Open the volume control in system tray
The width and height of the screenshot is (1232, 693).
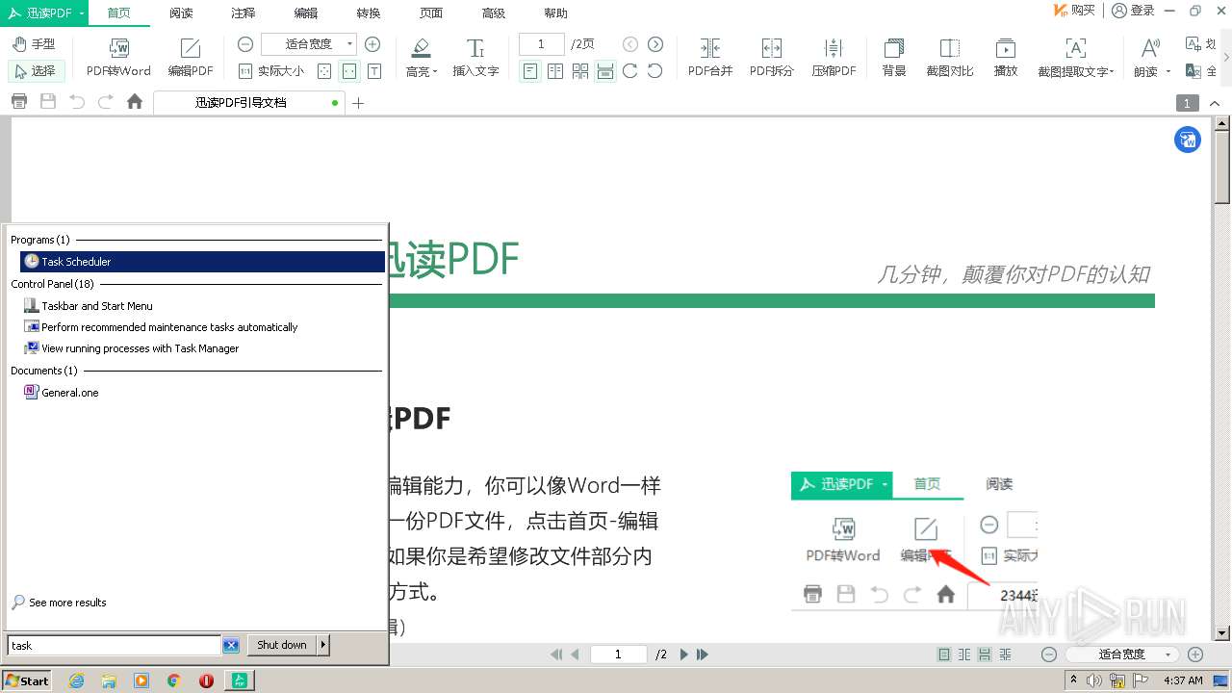[1095, 680]
